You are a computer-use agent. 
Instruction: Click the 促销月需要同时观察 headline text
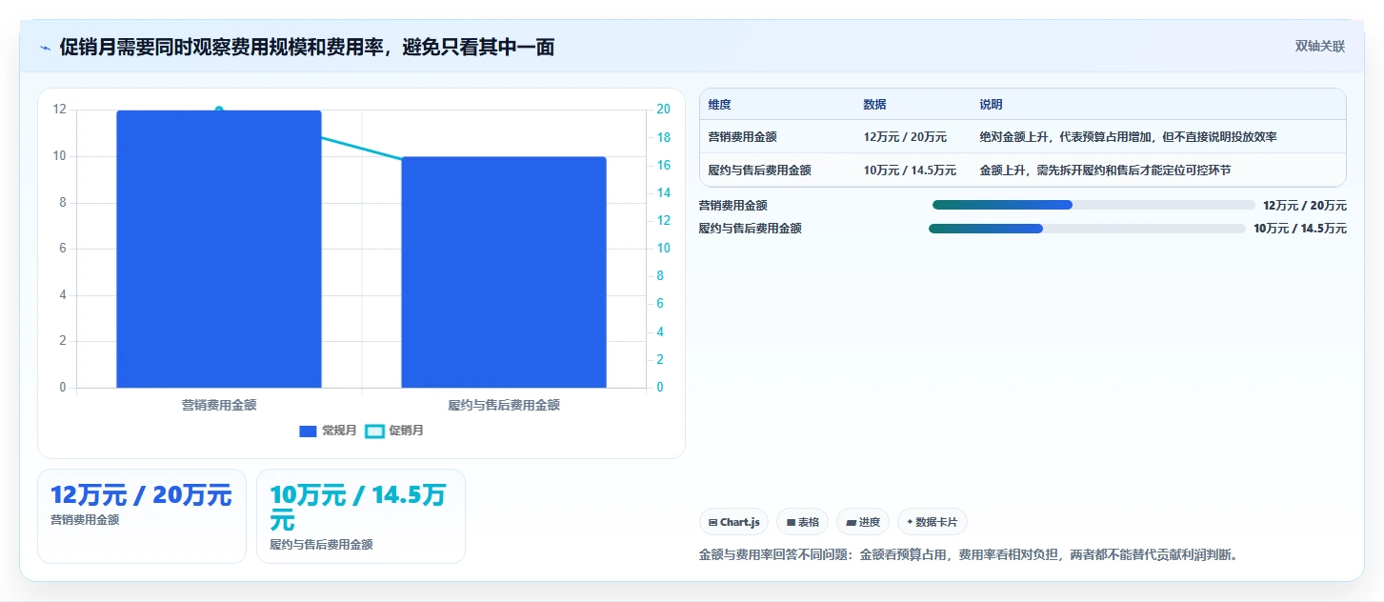(x=307, y=47)
